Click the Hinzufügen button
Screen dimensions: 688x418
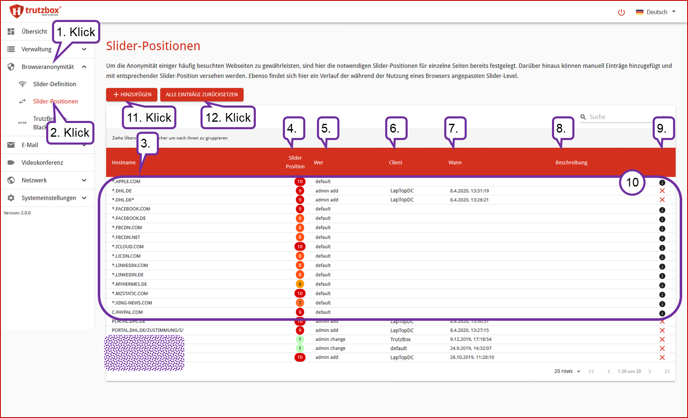coord(132,95)
